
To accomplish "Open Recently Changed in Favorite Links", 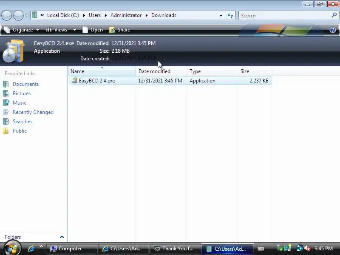I will pyautogui.click(x=33, y=112).
